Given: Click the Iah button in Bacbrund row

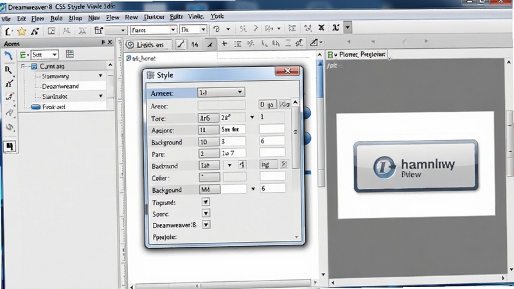Looking at the screenshot, I should coord(209,165).
